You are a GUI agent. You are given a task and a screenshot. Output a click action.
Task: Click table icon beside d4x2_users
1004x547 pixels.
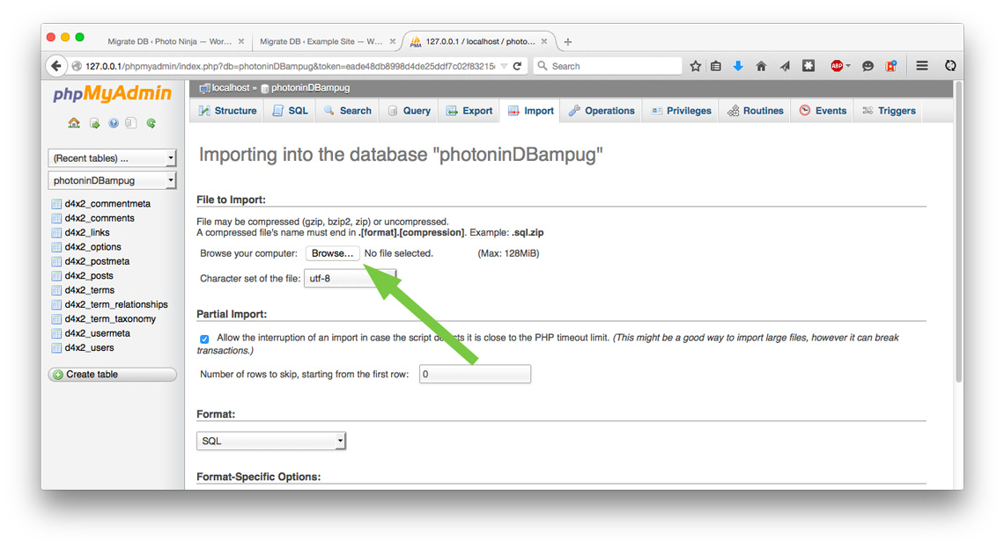click(x=56, y=348)
